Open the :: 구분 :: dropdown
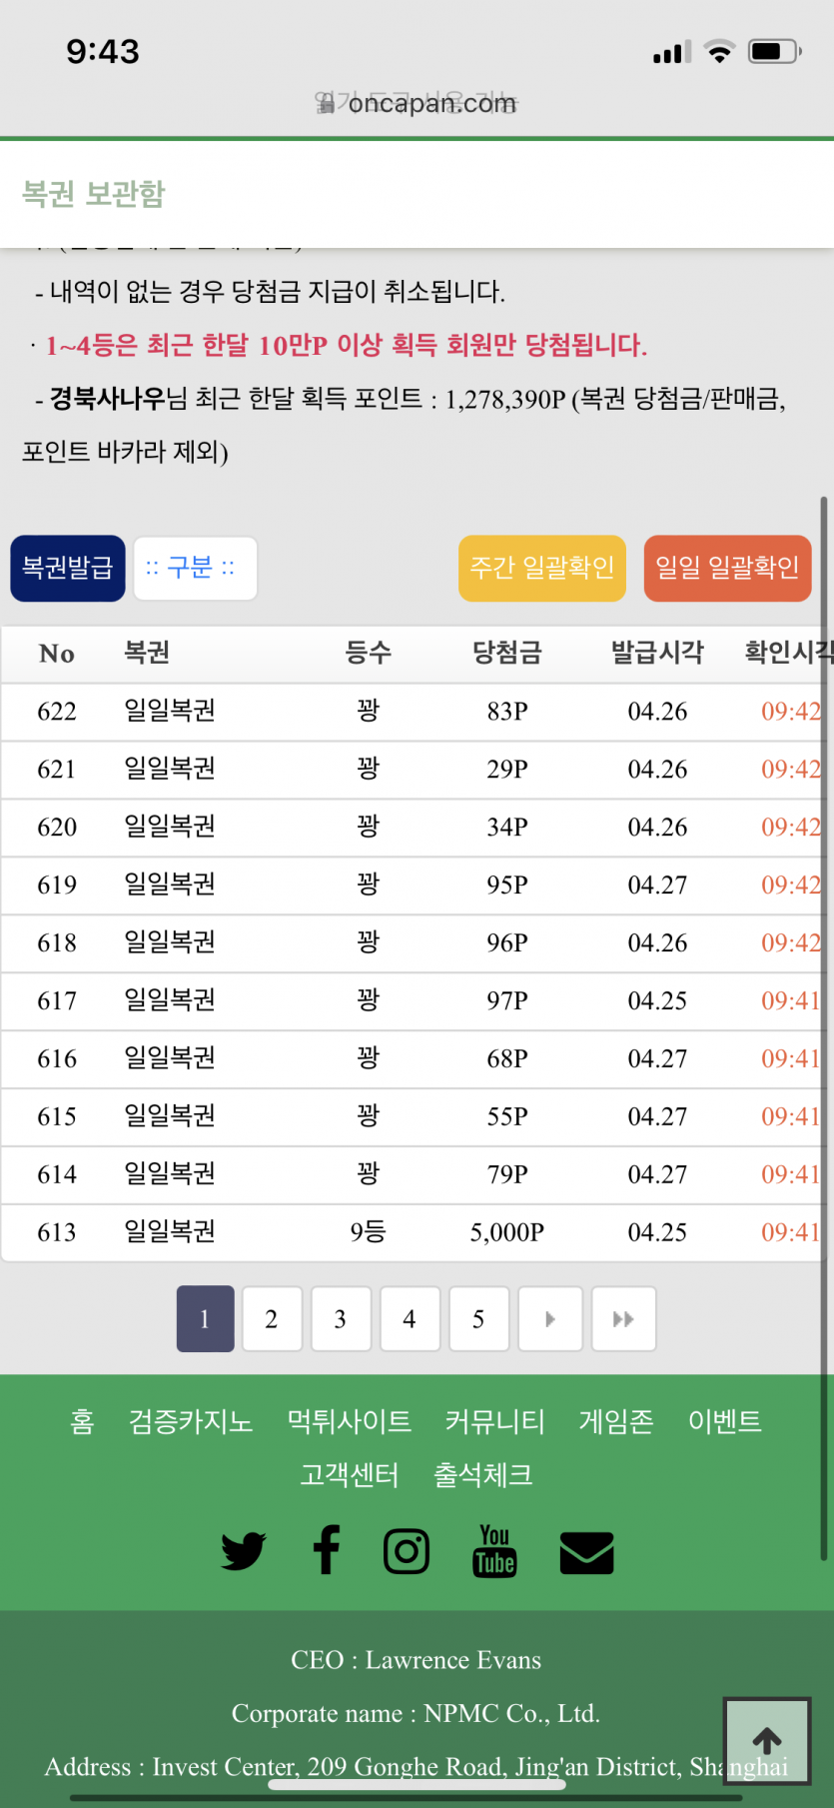 (195, 569)
